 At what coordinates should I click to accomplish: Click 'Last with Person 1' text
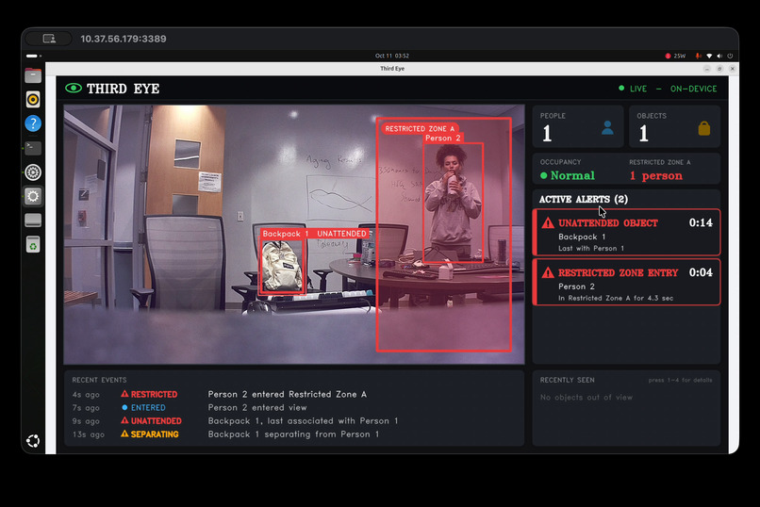591,249
